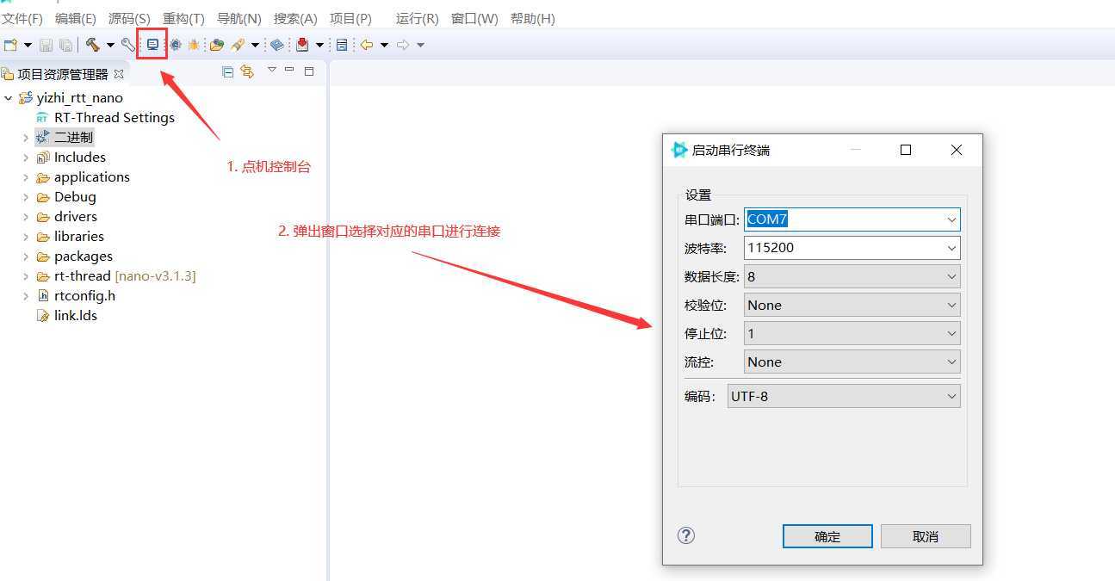Open the 帮助(H) menu
This screenshot has width=1115, height=581.
click(533, 18)
